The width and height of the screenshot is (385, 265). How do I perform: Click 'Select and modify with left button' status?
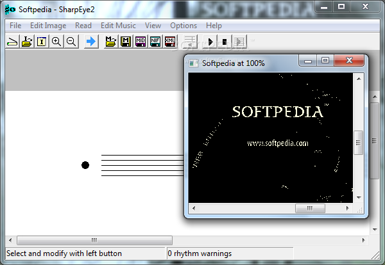tap(64, 253)
